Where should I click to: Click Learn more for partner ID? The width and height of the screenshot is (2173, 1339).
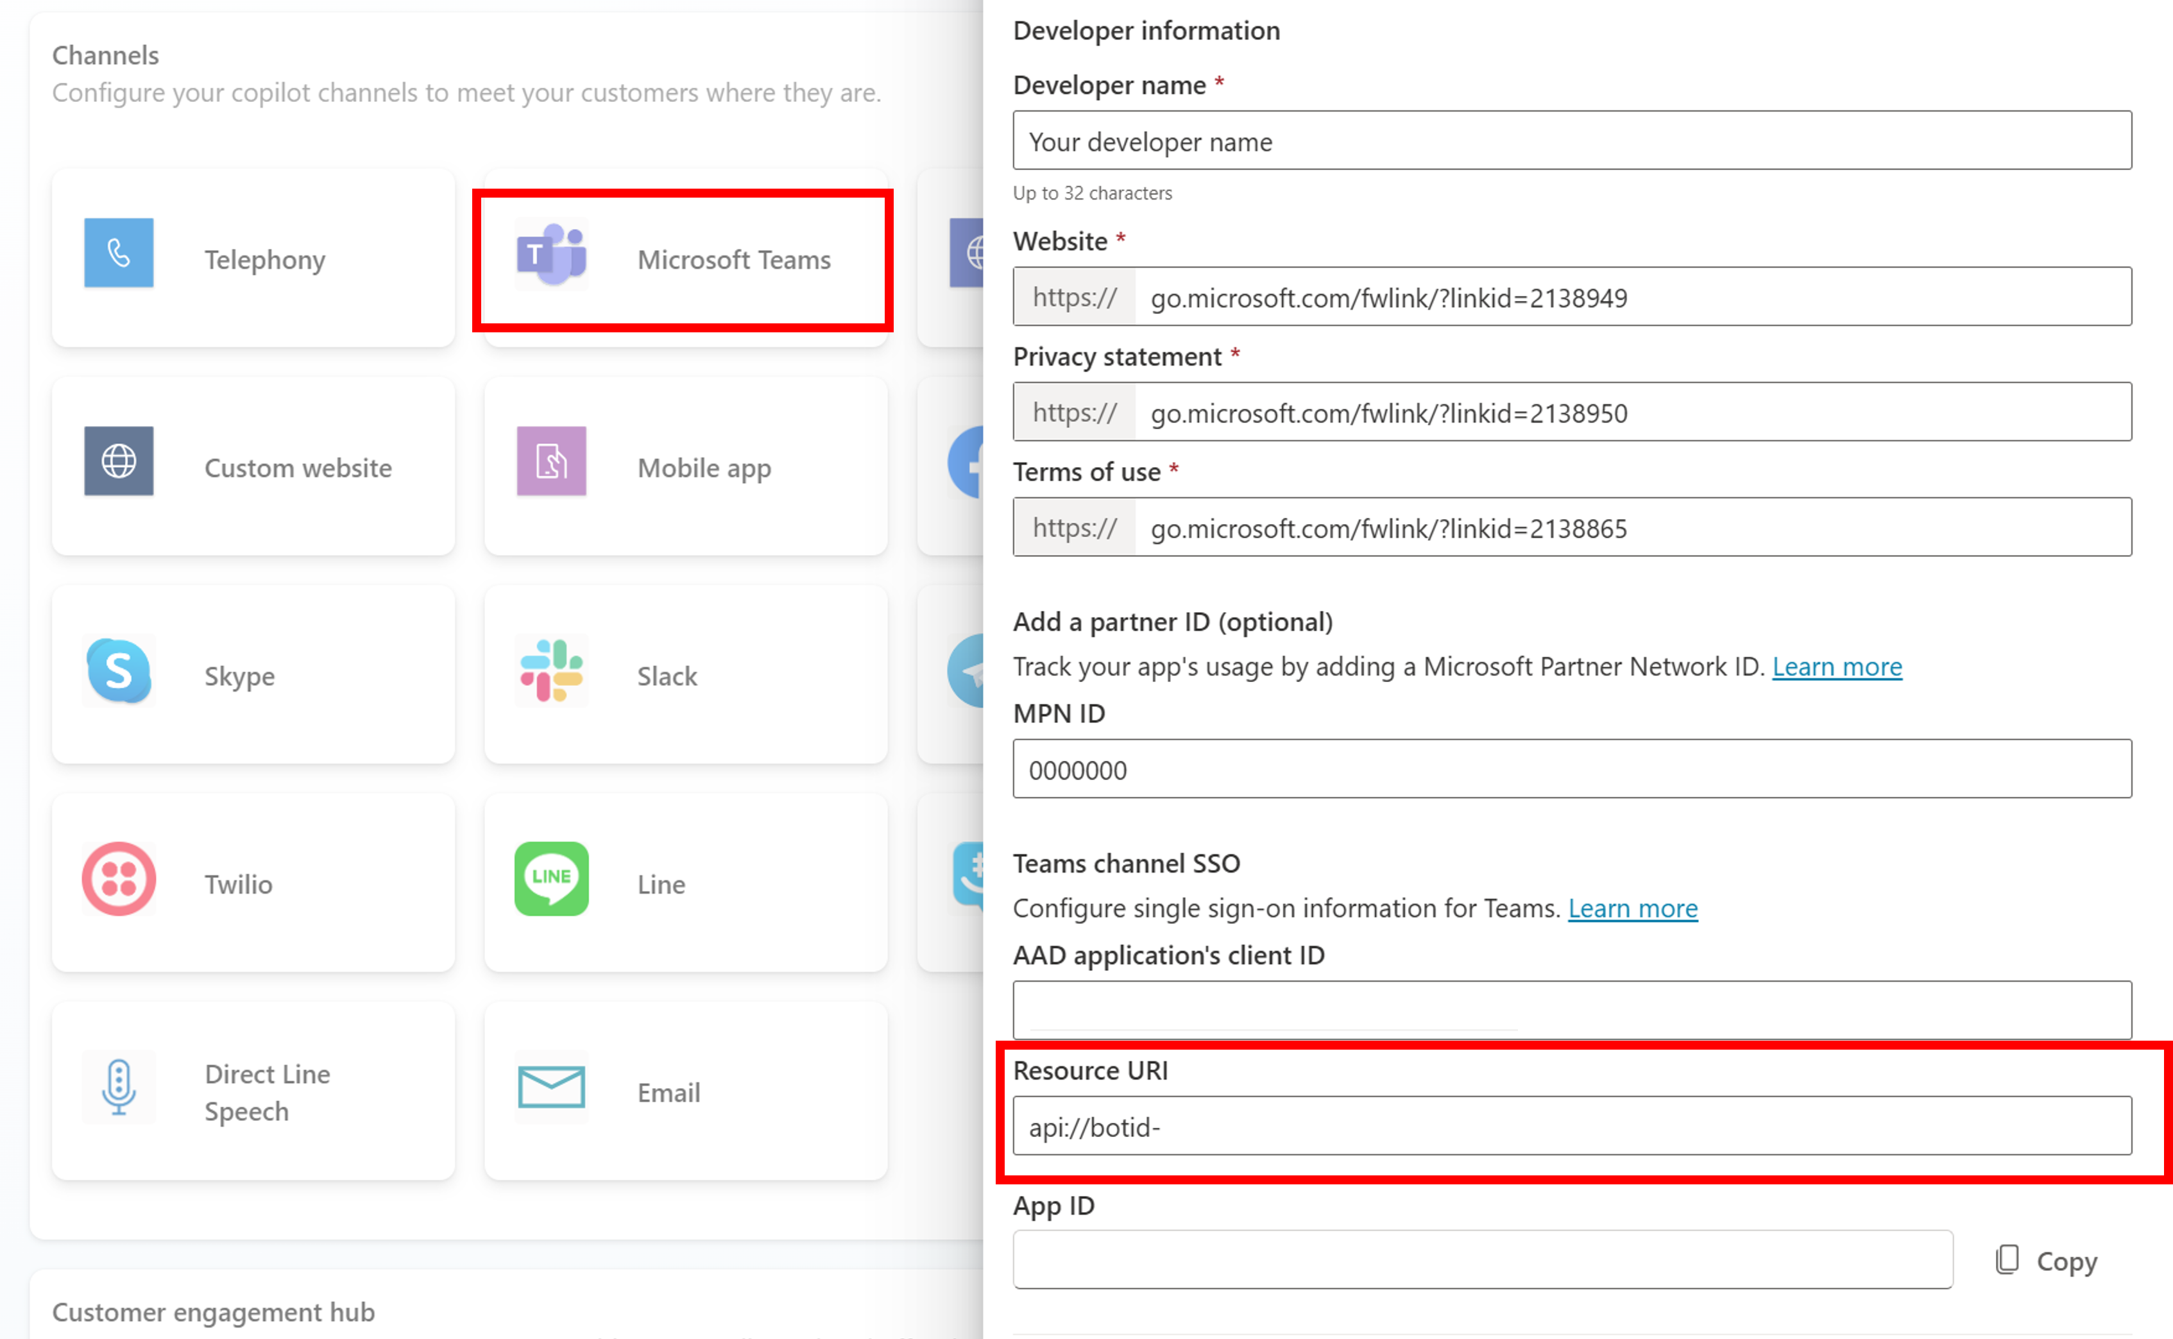(x=1836, y=665)
